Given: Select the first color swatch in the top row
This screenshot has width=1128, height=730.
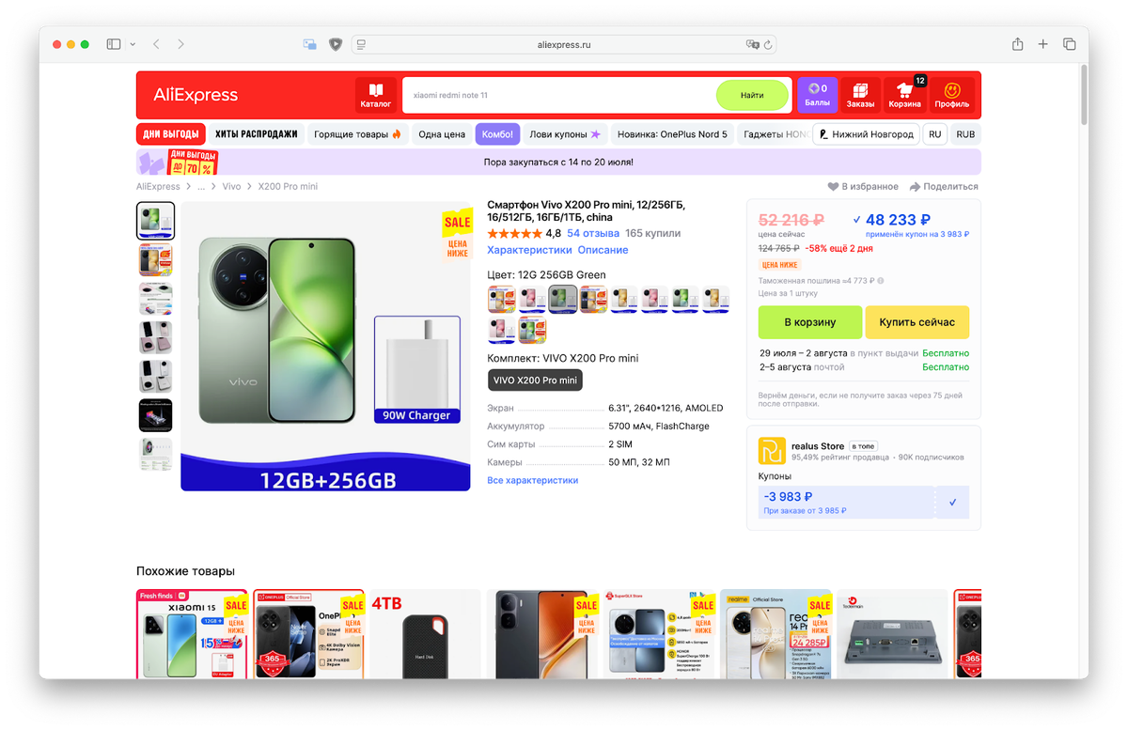Looking at the screenshot, I should 502,300.
